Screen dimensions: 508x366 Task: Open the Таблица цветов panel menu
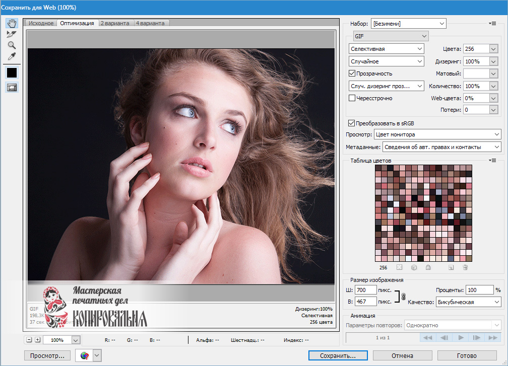[492, 161]
